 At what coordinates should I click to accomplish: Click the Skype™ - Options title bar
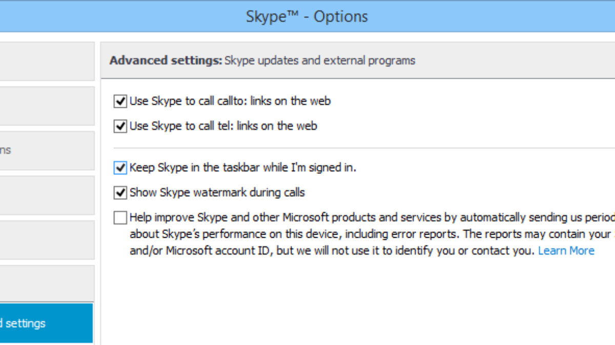click(x=306, y=16)
